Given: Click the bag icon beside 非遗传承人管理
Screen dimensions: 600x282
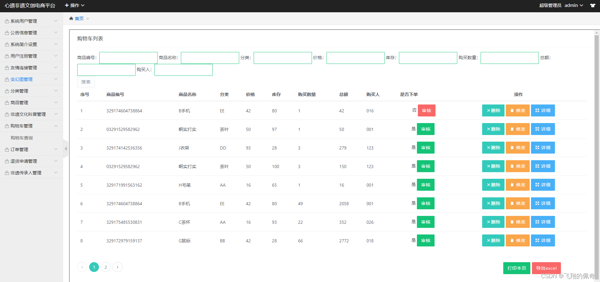Looking at the screenshot, I should pos(7,173).
